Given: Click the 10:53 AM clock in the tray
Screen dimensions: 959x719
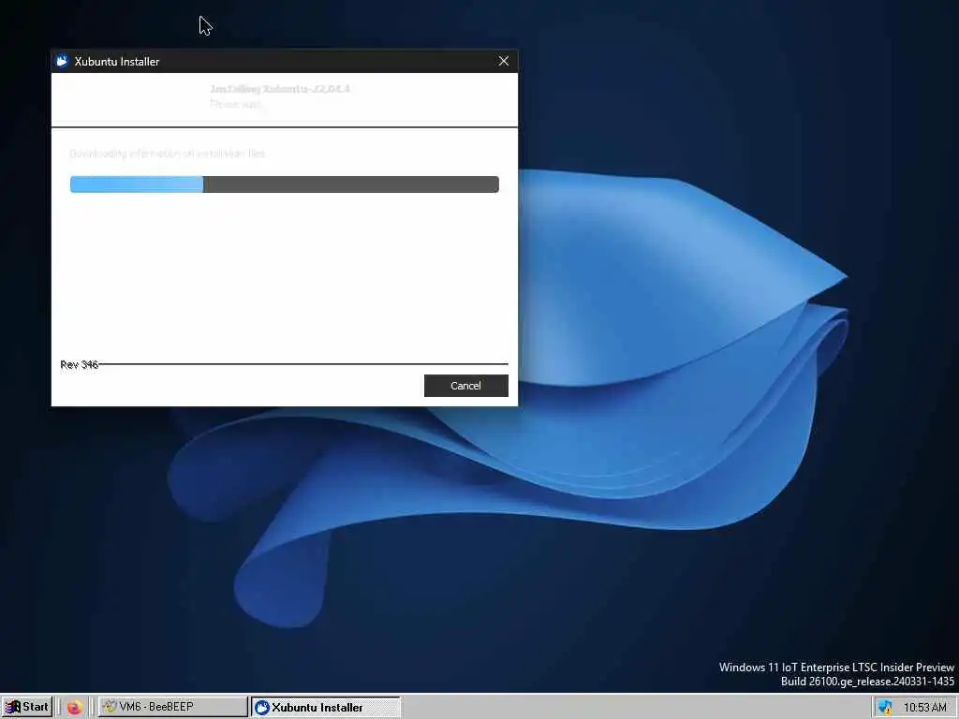Looking at the screenshot, I should 924,708.
